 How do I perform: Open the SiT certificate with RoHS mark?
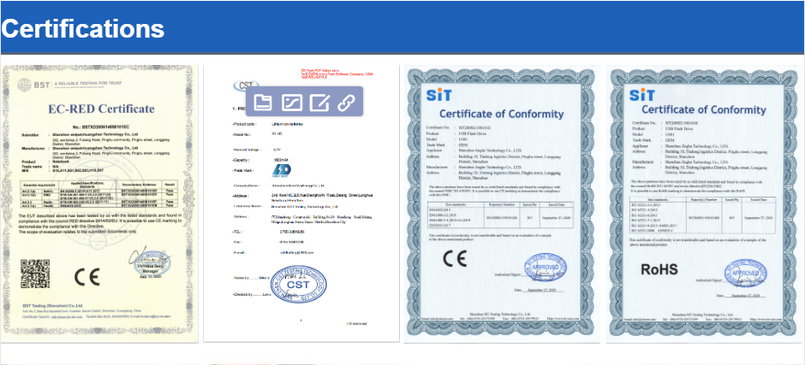point(704,203)
